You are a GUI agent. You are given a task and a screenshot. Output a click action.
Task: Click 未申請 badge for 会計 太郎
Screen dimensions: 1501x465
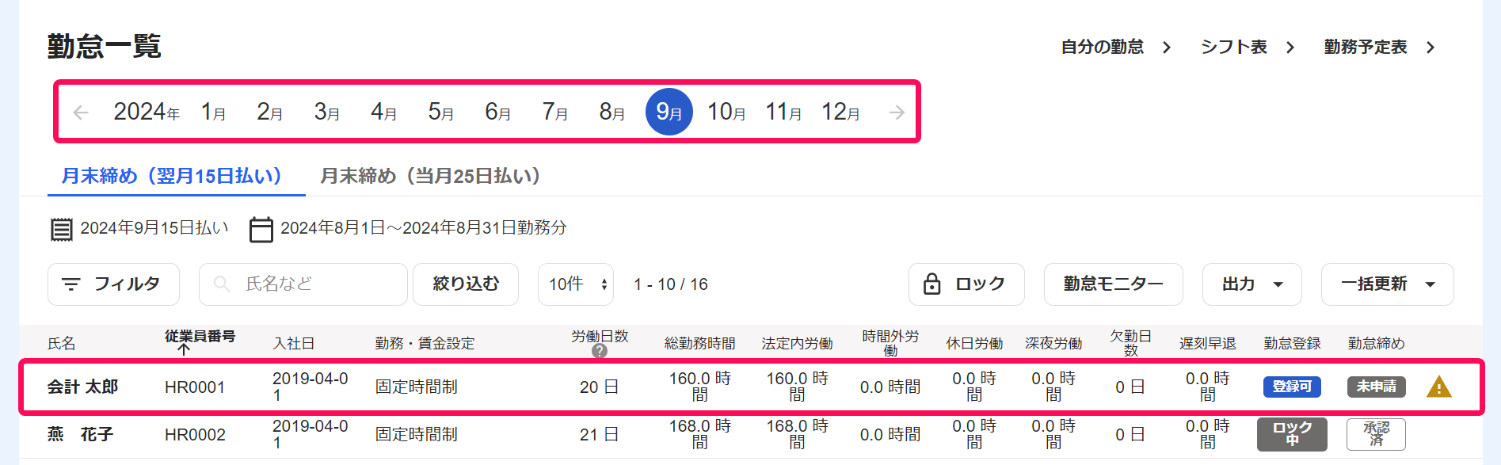click(1377, 387)
